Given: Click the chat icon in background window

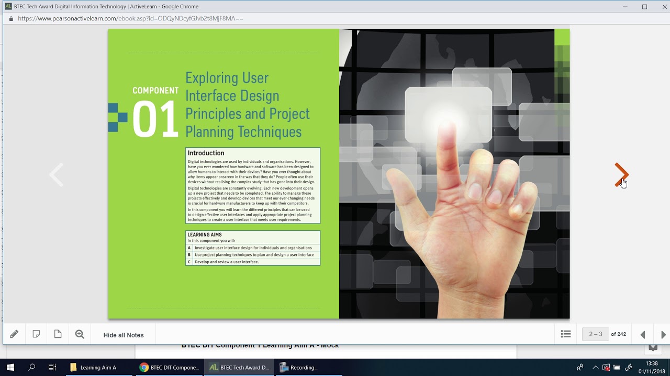Looking at the screenshot, I should click(x=653, y=347).
